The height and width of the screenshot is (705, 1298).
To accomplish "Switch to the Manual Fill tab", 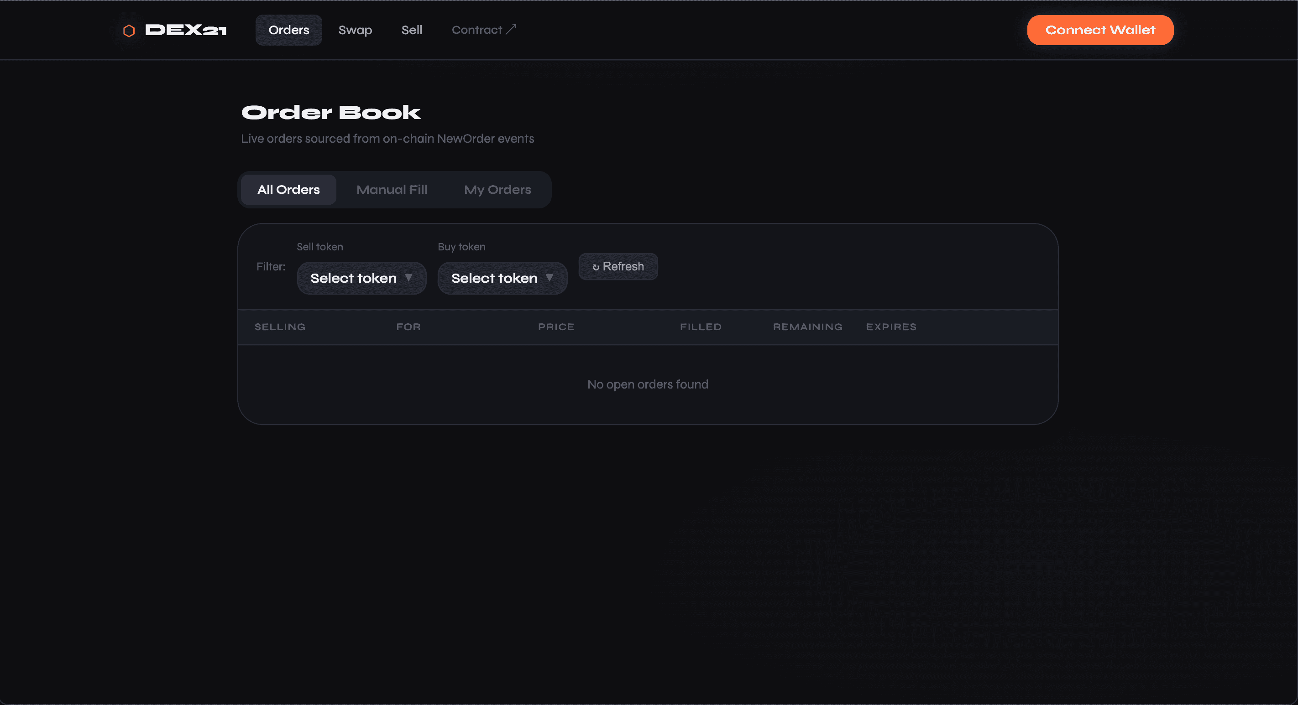I will pos(392,190).
